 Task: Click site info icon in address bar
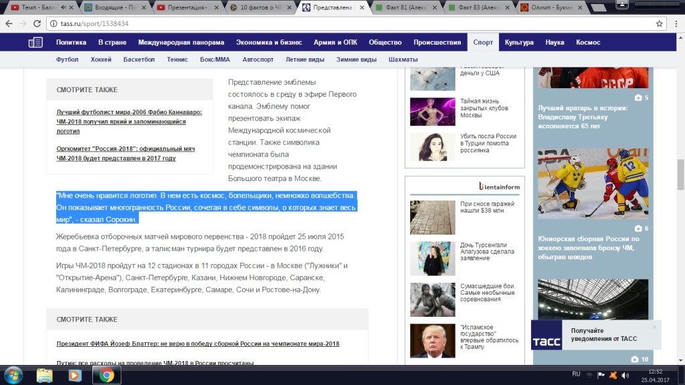click(x=54, y=23)
